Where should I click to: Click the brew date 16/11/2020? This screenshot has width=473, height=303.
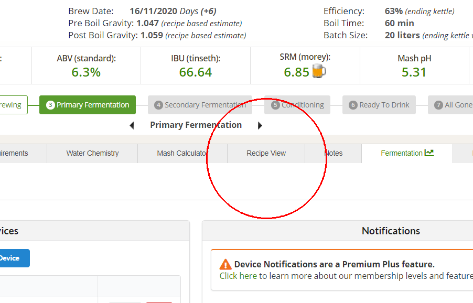[153, 11]
